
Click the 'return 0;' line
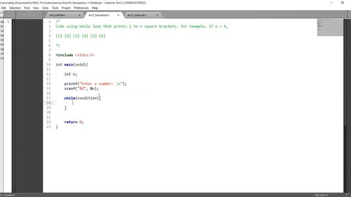(x=74, y=122)
